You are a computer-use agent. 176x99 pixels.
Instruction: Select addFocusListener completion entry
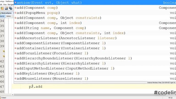pos(95,53)
